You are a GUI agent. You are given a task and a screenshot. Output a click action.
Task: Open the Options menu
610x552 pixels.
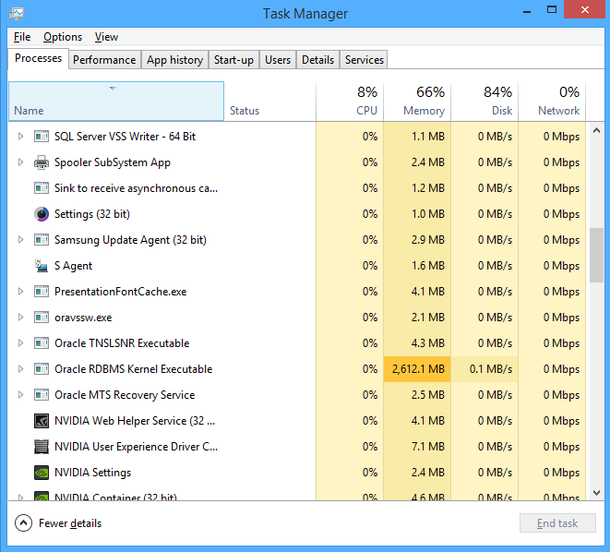[x=63, y=37]
